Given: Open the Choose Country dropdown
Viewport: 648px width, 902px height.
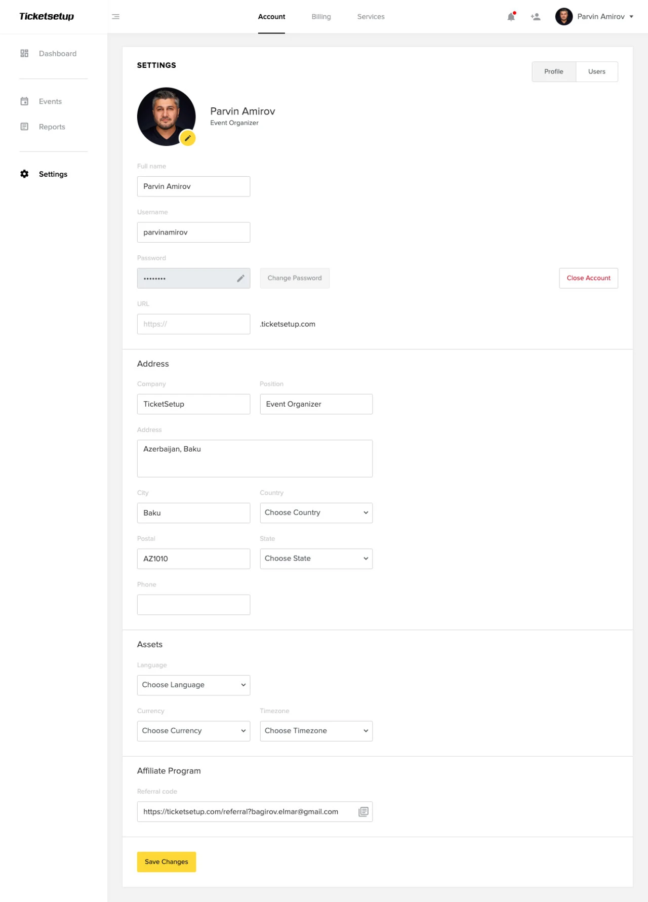Looking at the screenshot, I should [316, 513].
